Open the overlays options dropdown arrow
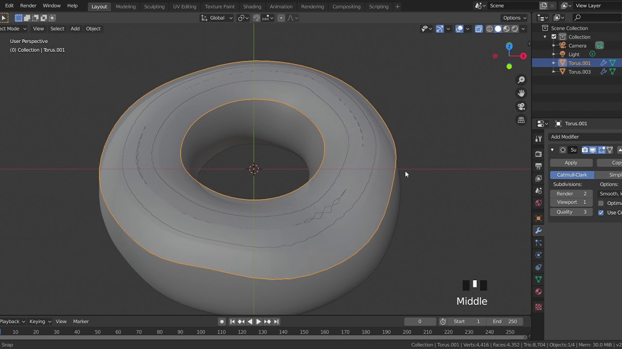622x349 pixels. point(467,29)
